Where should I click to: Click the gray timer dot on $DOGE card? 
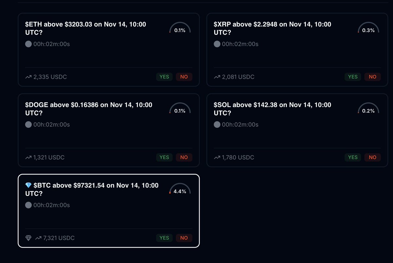[28, 124]
